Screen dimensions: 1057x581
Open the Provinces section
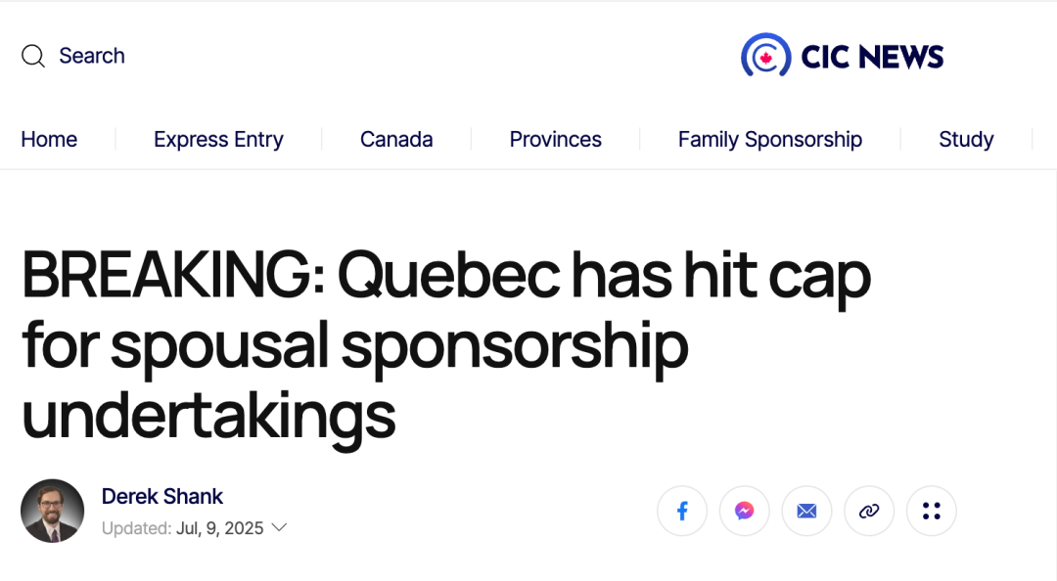click(556, 139)
